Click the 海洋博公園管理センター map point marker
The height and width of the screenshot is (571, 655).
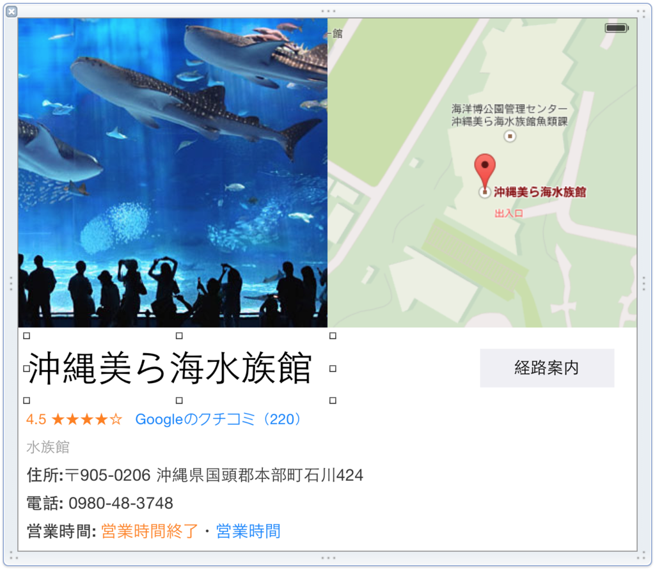click(x=510, y=136)
